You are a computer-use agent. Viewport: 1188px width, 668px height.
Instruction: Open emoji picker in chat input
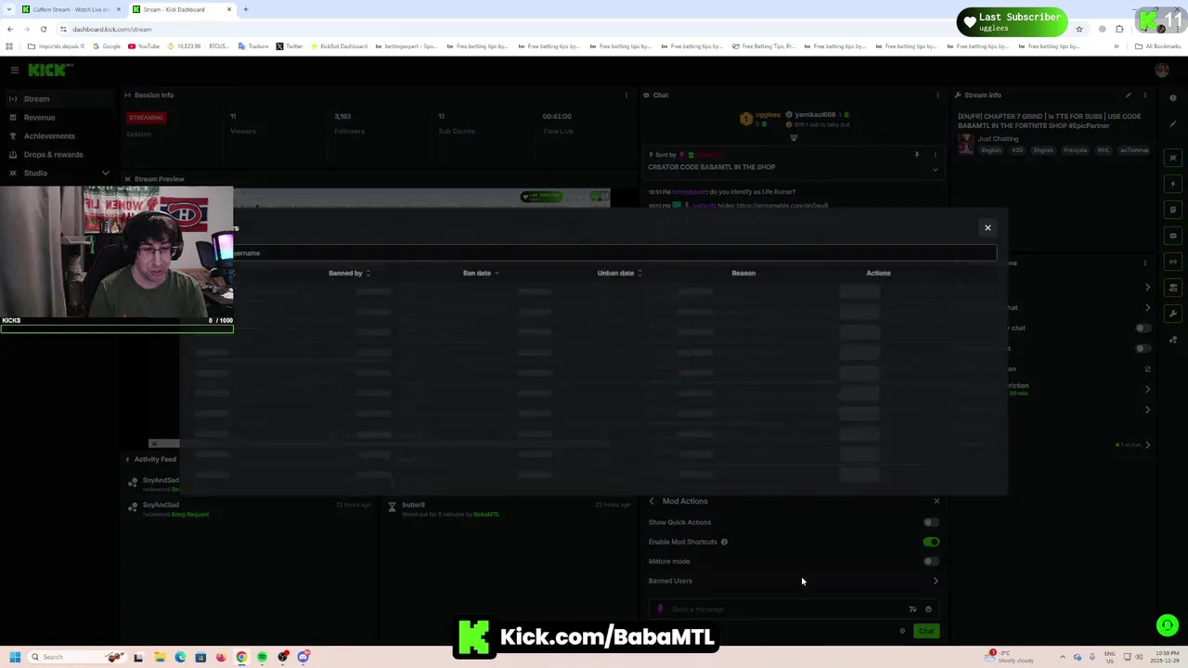click(x=928, y=610)
